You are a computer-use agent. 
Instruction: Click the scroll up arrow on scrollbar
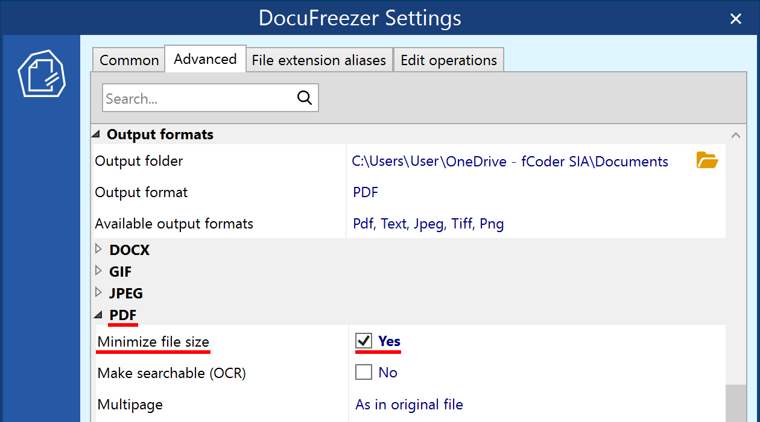735,135
